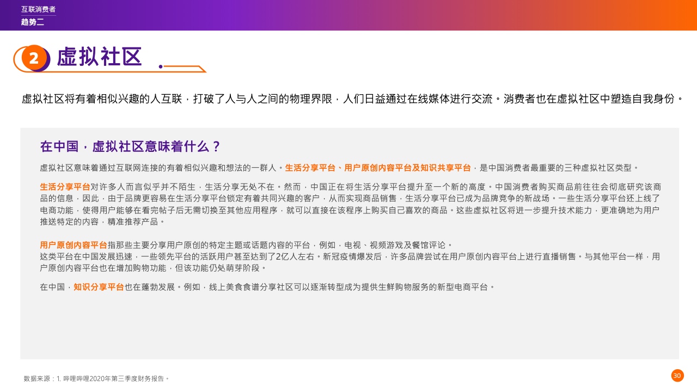The width and height of the screenshot is (697, 392).
Task: Click the orange page number 30 circle
Action: (677, 376)
